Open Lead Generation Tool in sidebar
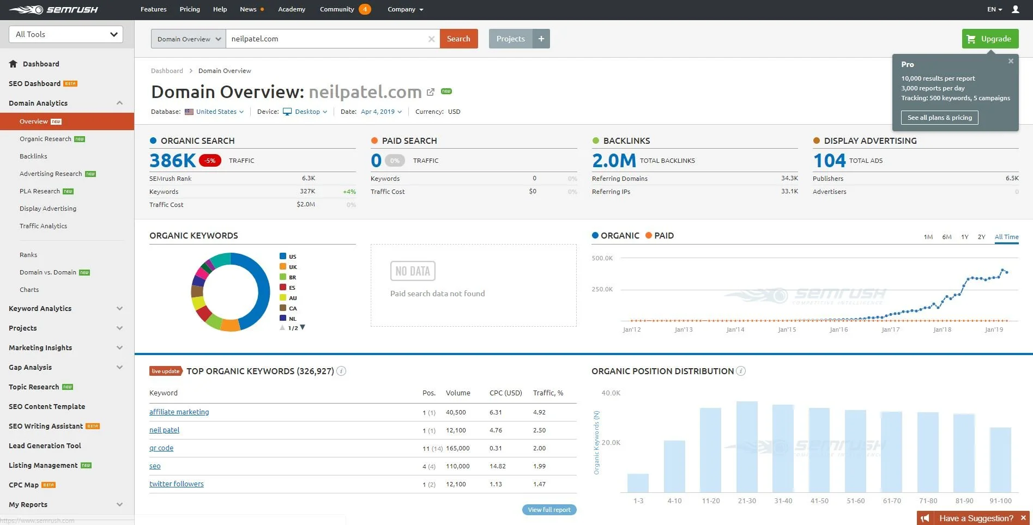The height and width of the screenshot is (525, 1033). [45, 445]
